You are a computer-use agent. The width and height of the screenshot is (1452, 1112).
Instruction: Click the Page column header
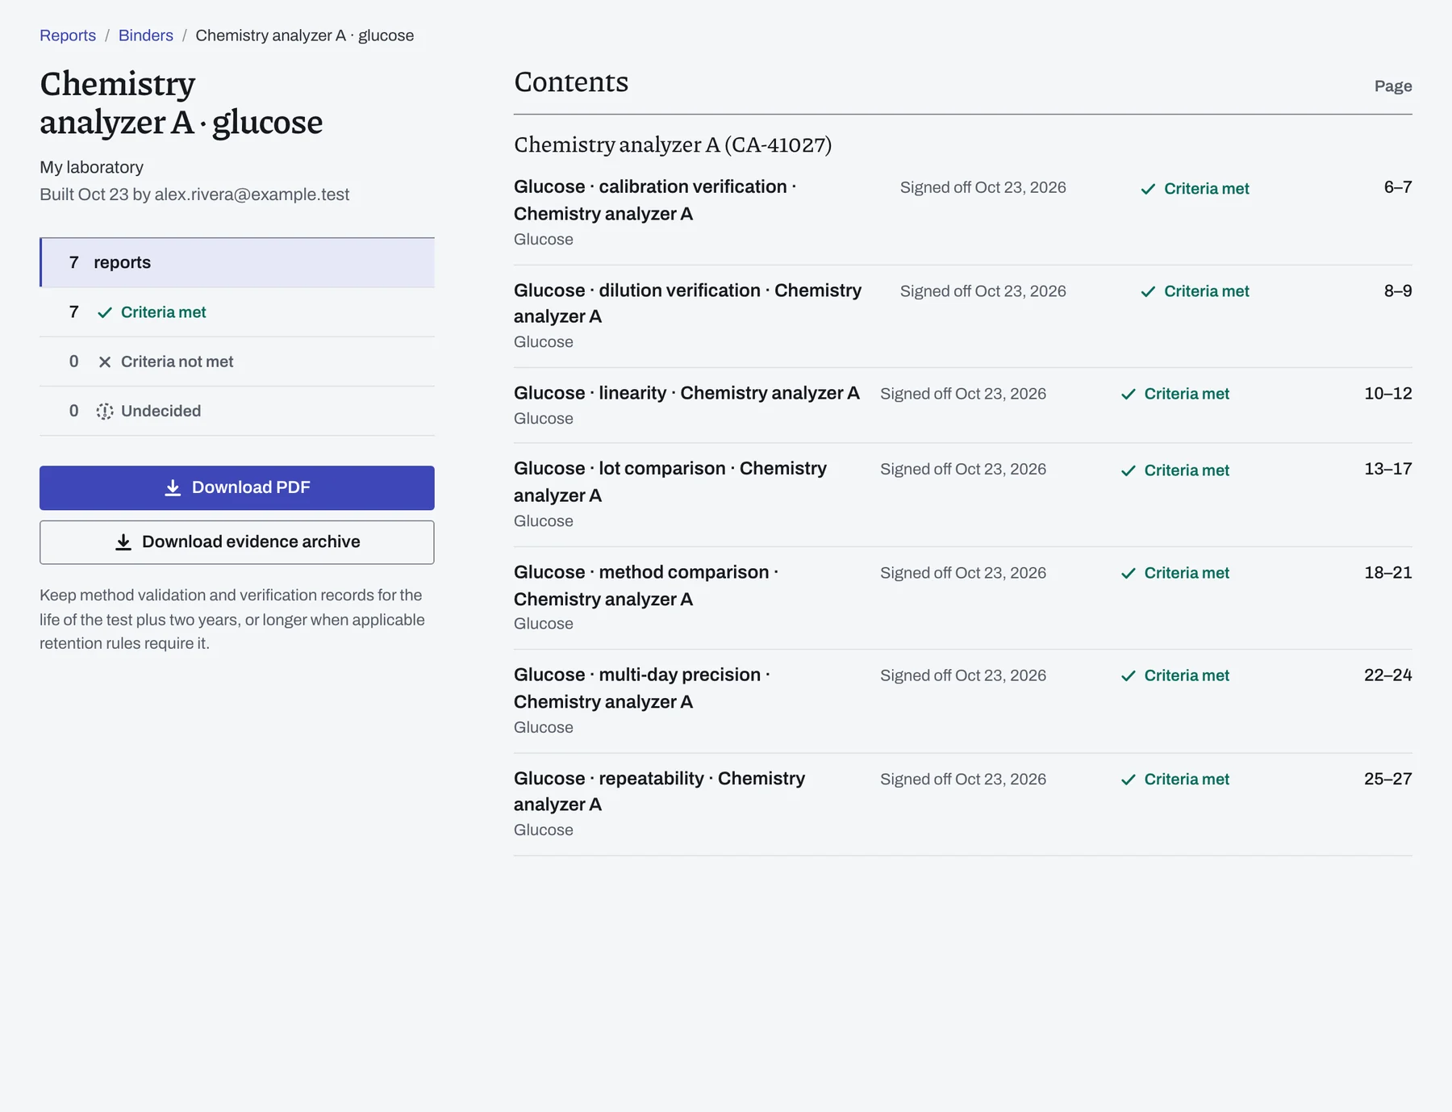1393,86
